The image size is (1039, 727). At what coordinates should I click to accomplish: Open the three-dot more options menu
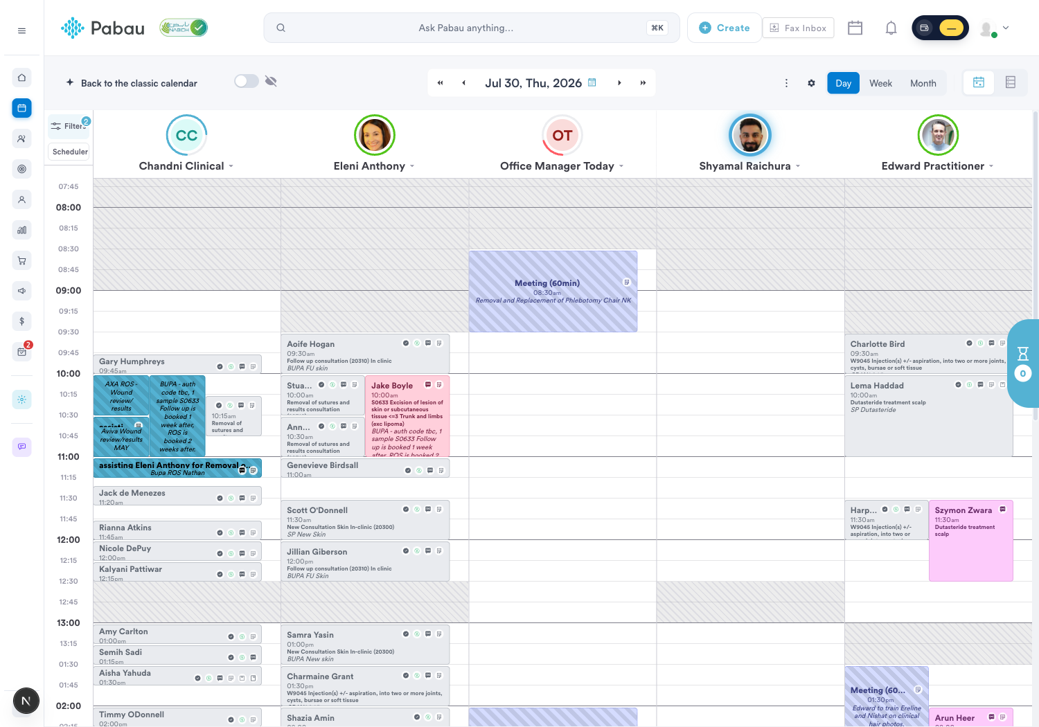coord(786,83)
